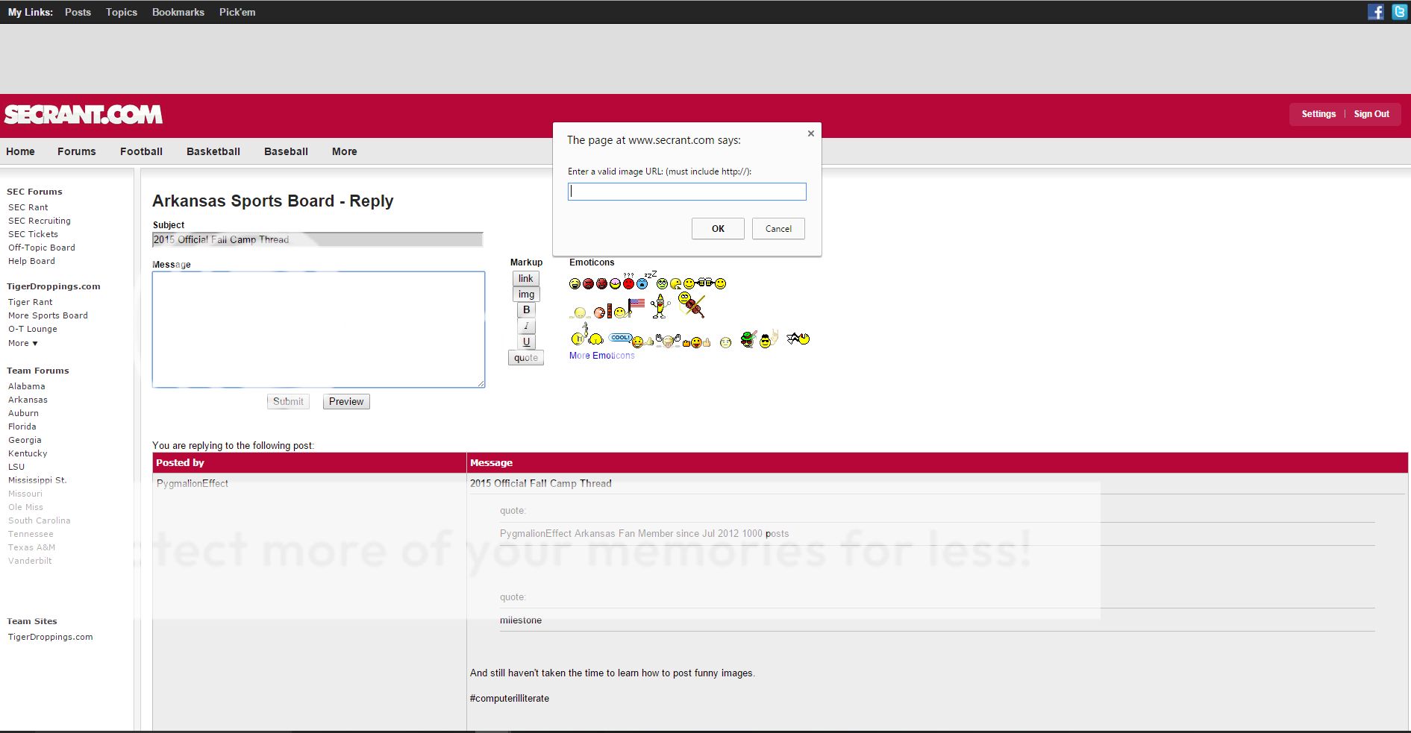Add the beer cheers emoticon

click(704, 283)
